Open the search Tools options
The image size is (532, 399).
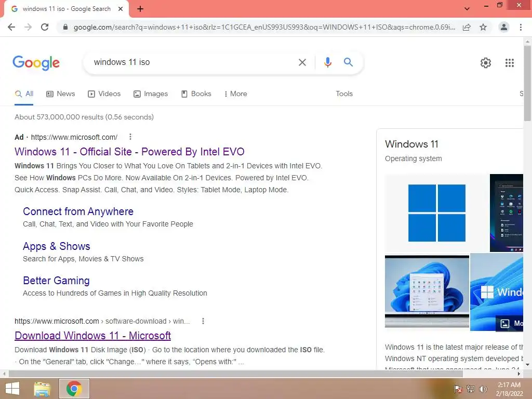344,94
